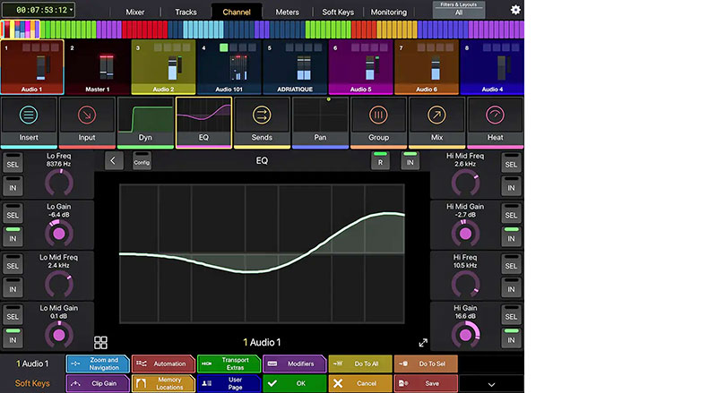The image size is (717, 393).
Task: Click the Hi Freq knob
Action: click(465, 284)
